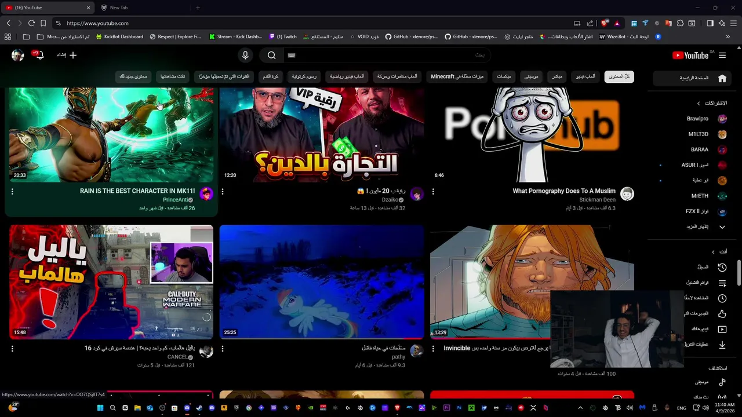Click the youtube.com address bar
This screenshot has height=417, width=742.
pos(313,23)
